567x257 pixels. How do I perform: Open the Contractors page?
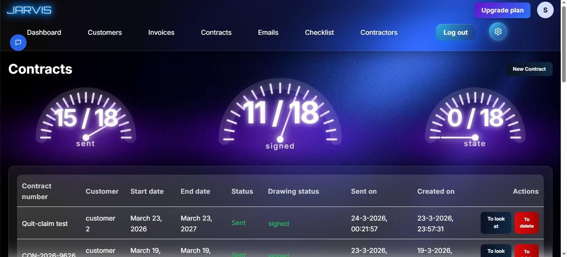click(x=379, y=32)
